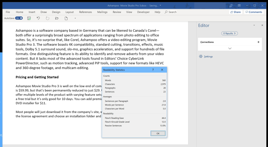Open a file using the folder icon

click(x=57, y=18)
